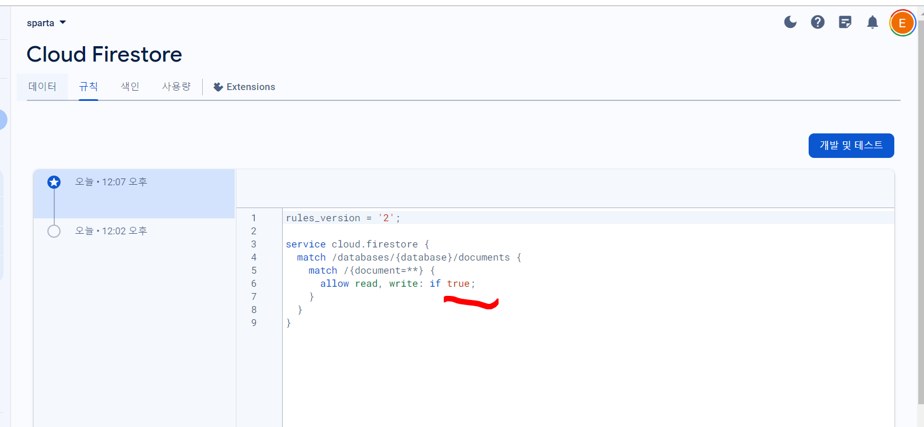Switch to the 사용량 tab
Screen dimensions: 924x427
click(x=176, y=87)
